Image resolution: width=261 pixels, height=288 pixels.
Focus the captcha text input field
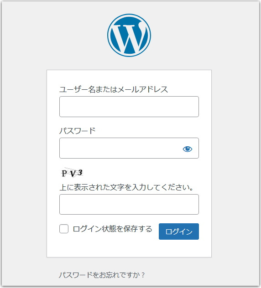tap(129, 204)
